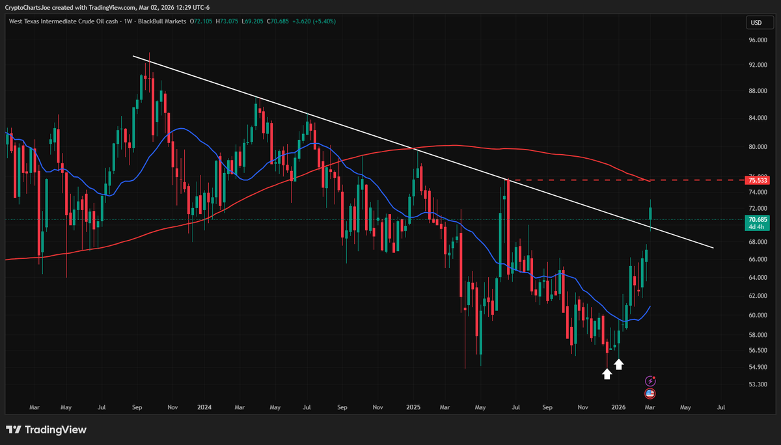Click the 54.900 price axis label

758,367
